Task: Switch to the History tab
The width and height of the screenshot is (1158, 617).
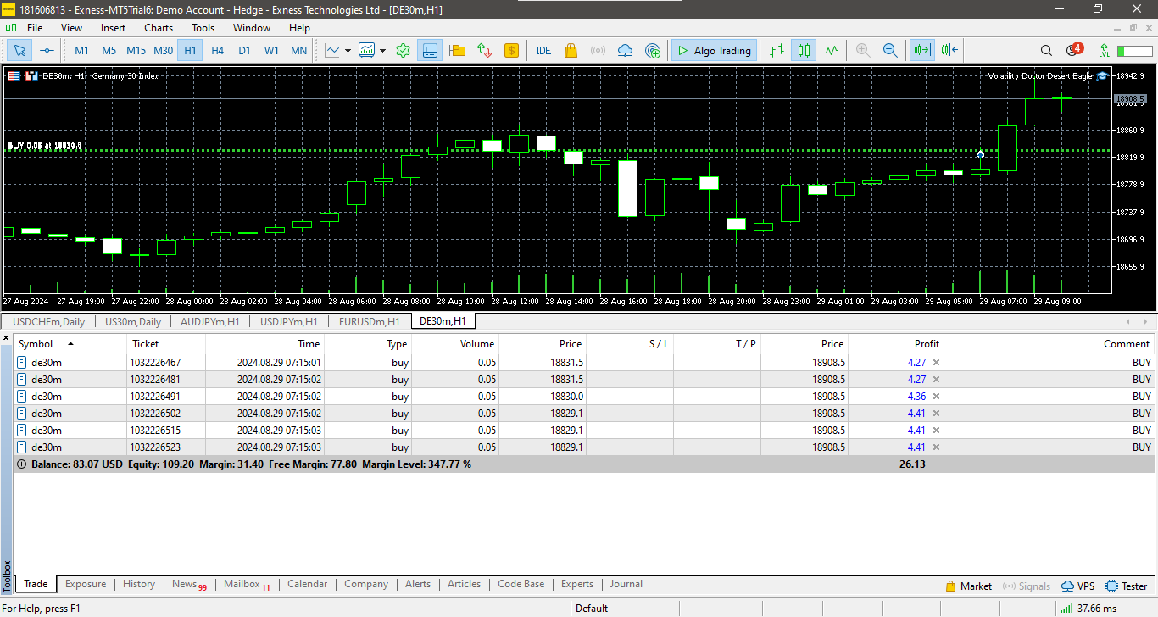Action: [139, 584]
